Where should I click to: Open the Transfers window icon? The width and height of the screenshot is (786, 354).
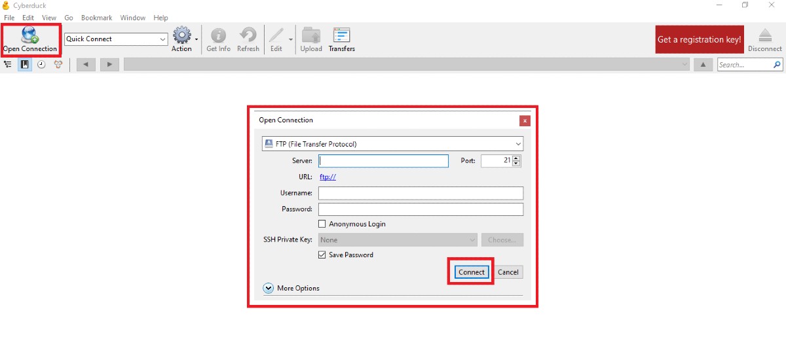[x=341, y=35]
